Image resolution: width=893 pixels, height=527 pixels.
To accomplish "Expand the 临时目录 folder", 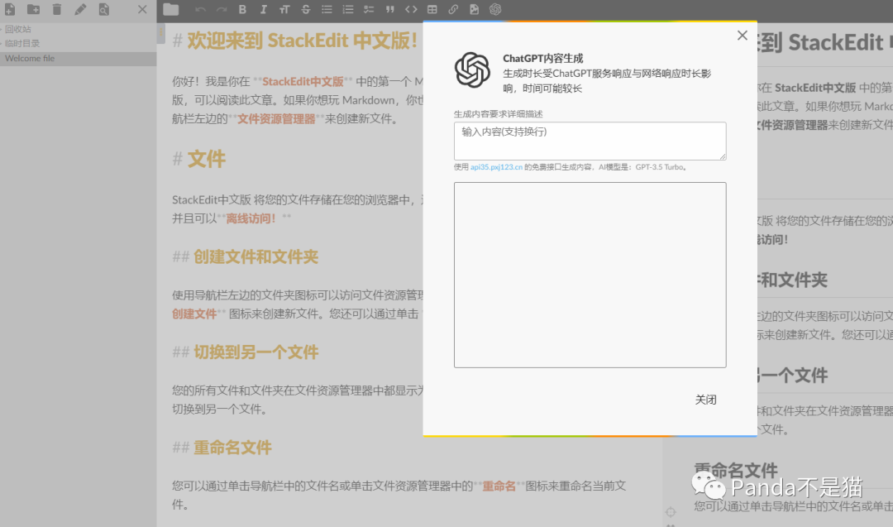I will click(78, 43).
